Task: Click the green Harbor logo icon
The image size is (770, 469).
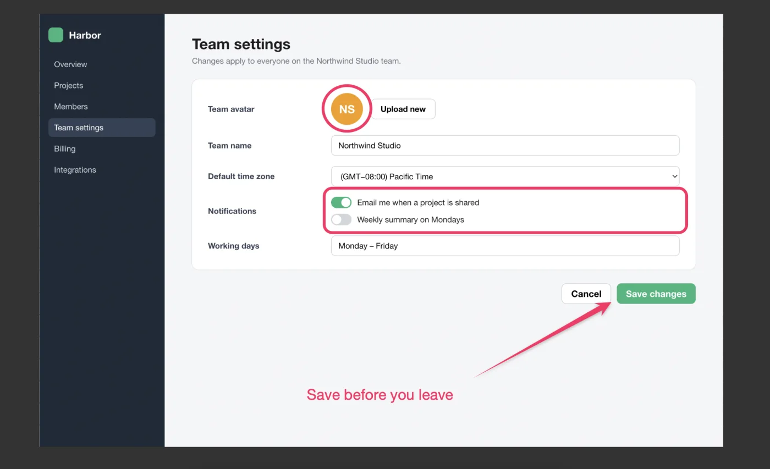Action: click(56, 35)
